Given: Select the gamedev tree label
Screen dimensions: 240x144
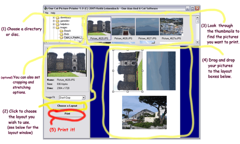Looking at the screenshot, I should (x=65, y=21).
